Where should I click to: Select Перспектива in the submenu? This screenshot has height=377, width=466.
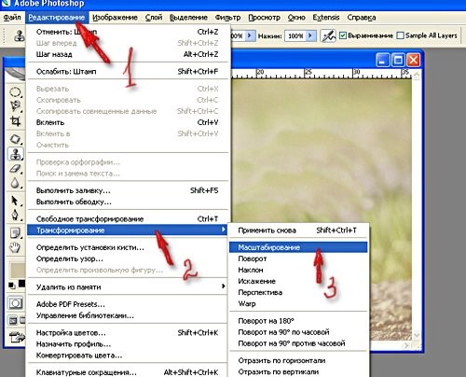(x=298, y=292)
